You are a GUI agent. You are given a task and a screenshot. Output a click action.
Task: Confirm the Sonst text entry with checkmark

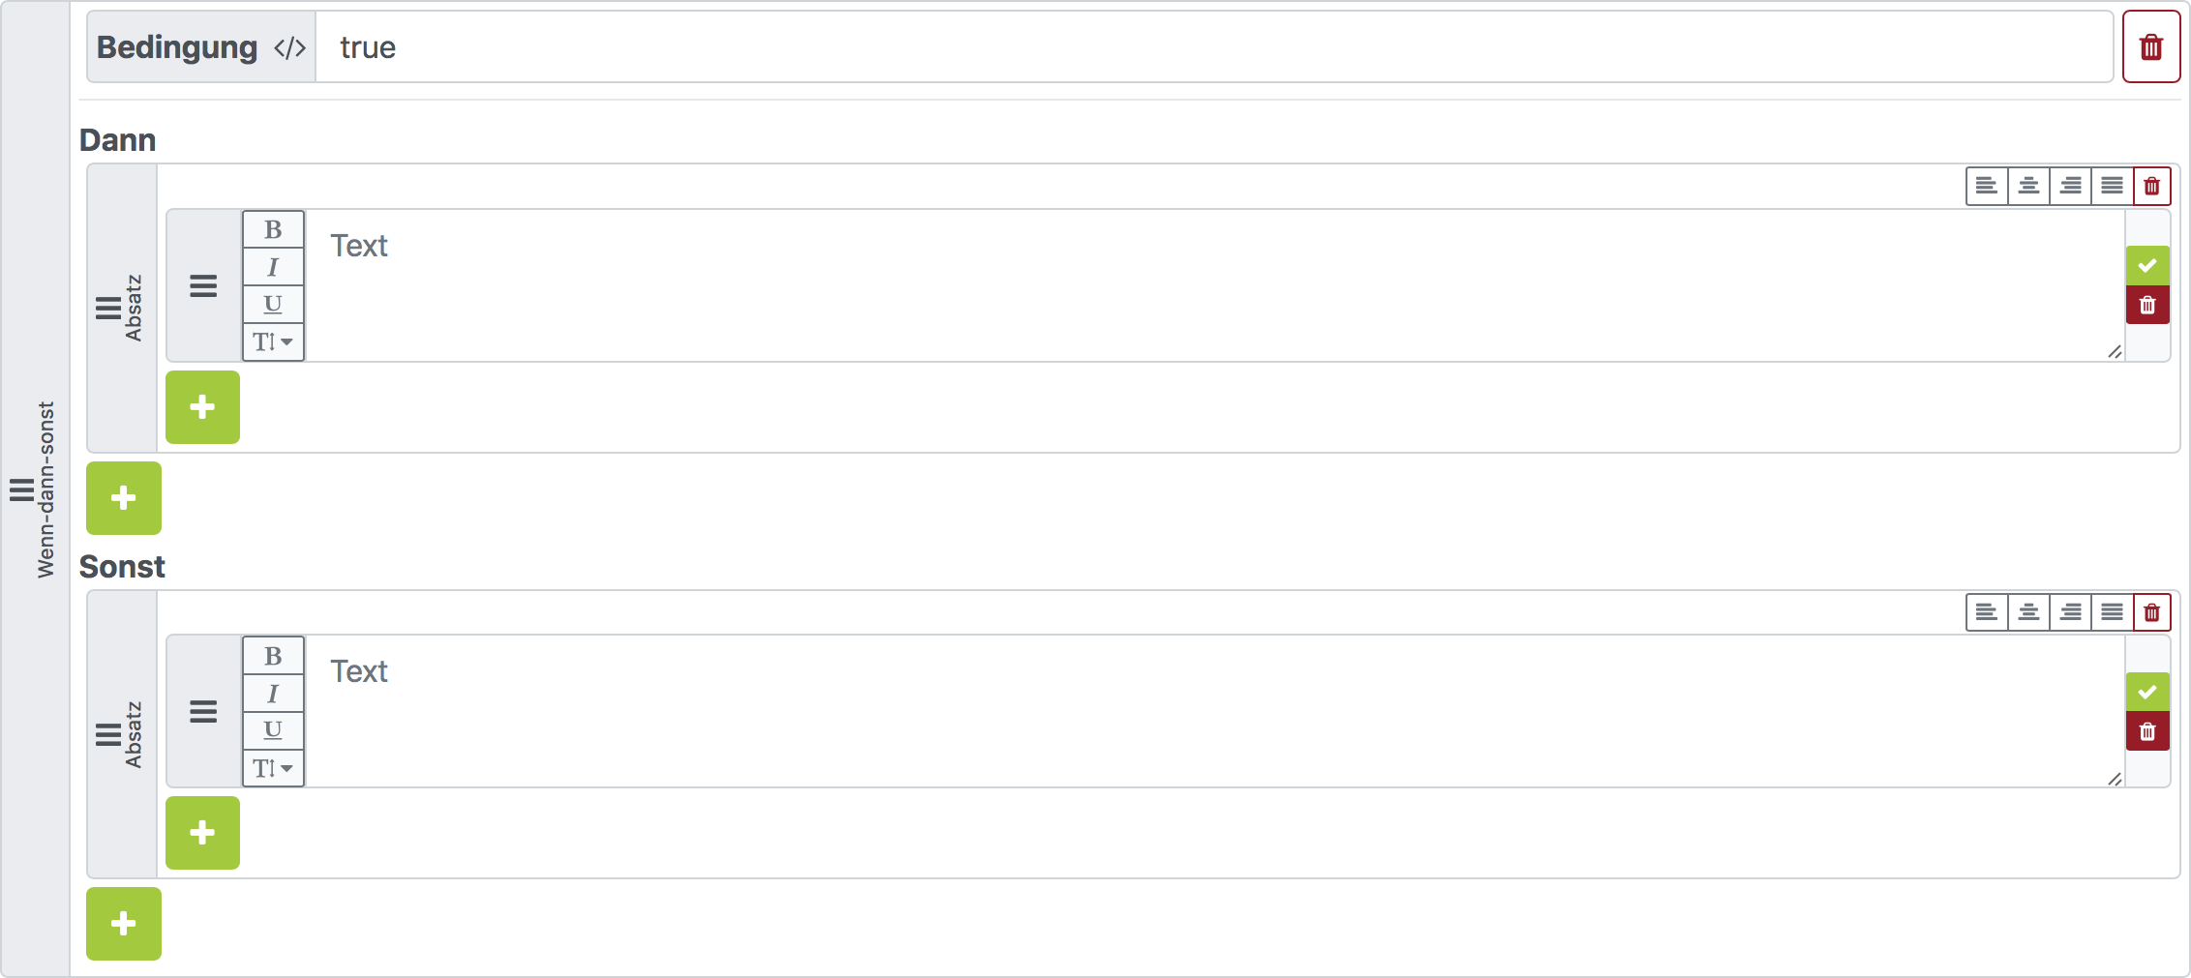(2147, 692)
